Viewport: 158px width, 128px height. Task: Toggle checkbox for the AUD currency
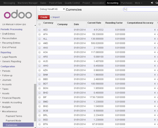[x=39, y=61]
